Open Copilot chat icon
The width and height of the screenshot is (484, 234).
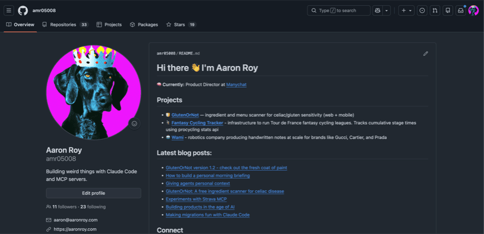tap(377, 10)
